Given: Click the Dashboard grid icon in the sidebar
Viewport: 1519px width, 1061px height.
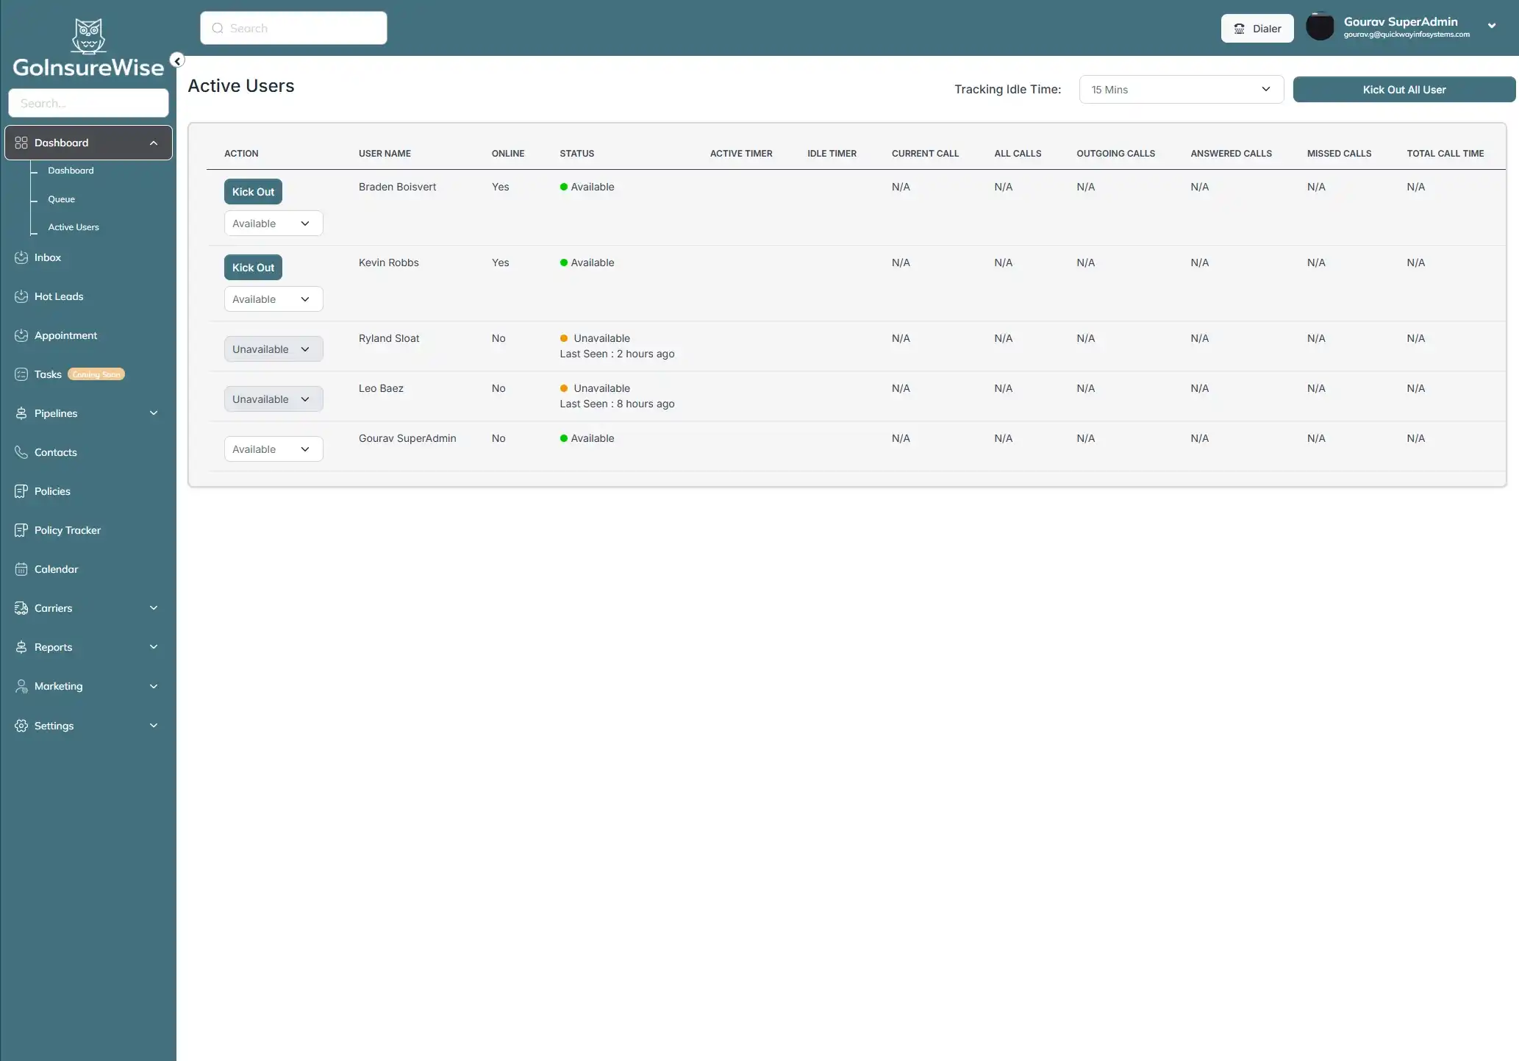Looking at the screenshot, I should pos(21,143).
